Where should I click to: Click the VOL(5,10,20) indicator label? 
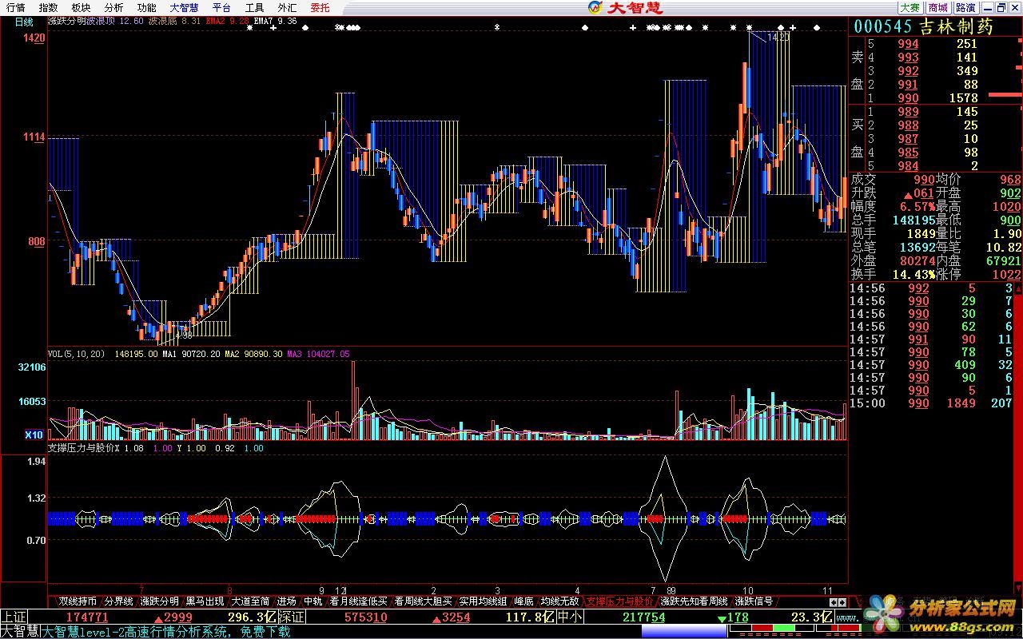click(x=78, y=353)
